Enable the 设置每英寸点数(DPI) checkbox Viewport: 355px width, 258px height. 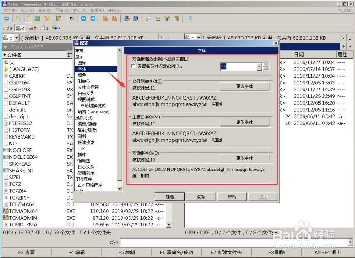coord(133,66)
